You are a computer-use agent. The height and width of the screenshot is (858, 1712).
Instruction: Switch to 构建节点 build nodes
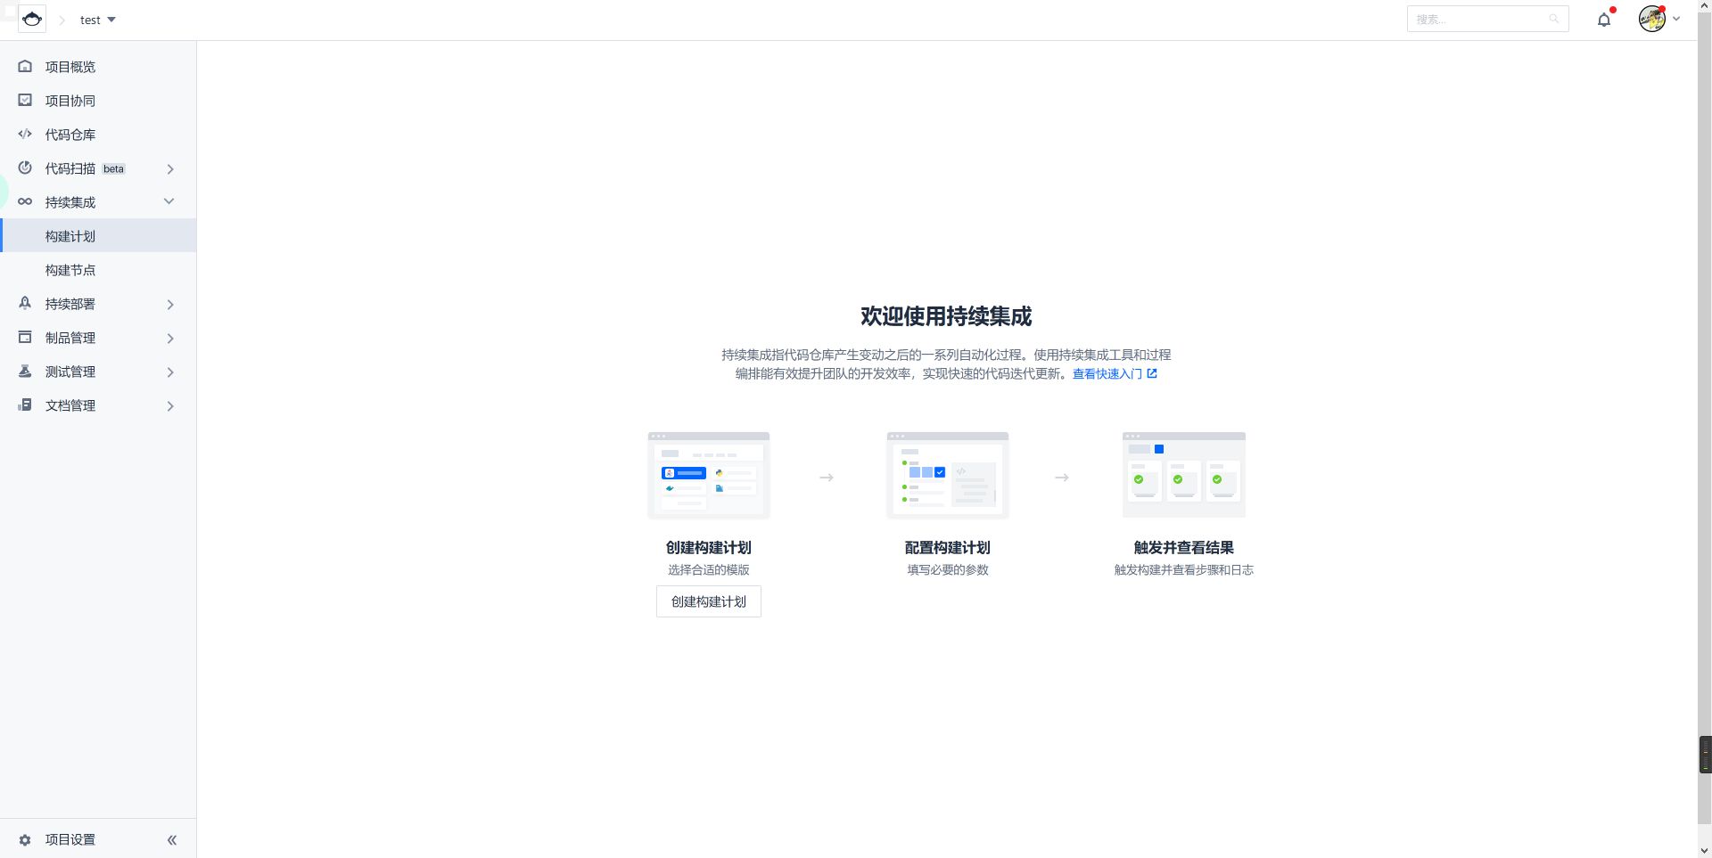click(71, 269)
